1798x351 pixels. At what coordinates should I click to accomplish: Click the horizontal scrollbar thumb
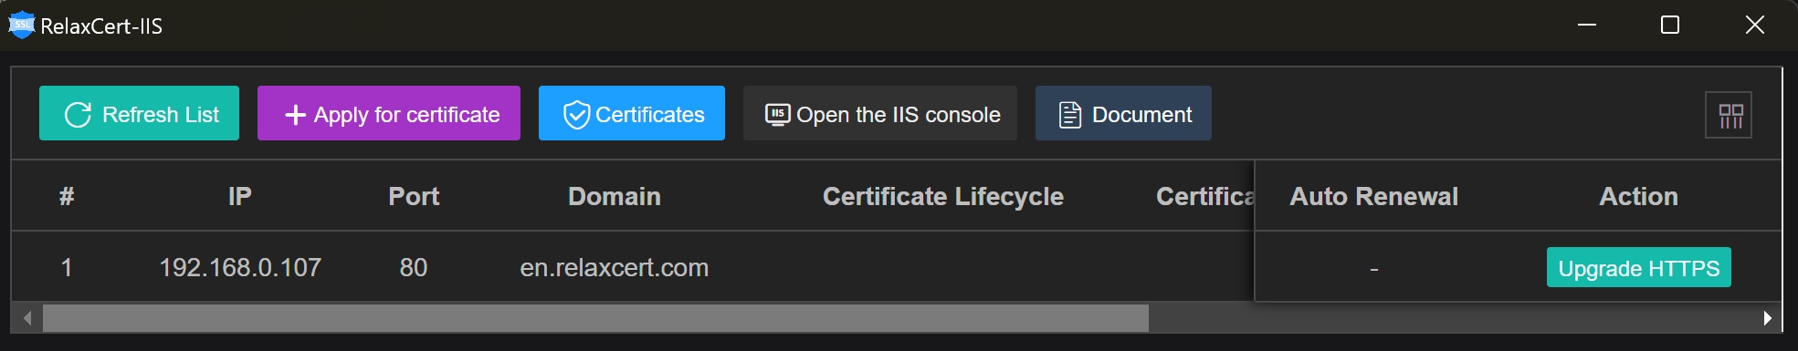pos(595,318)
